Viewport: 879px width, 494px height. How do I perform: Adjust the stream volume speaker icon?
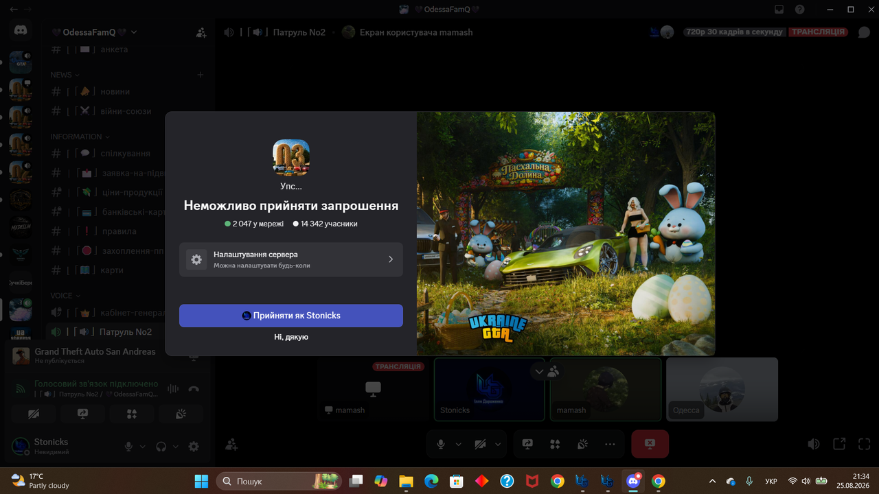tap(814, 444)
